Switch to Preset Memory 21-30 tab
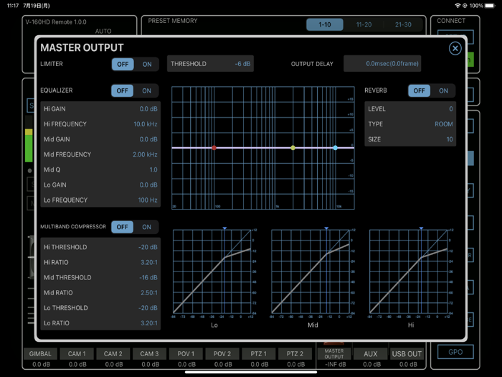Viewport: 502px width, 377px height. tap(403, 24)
